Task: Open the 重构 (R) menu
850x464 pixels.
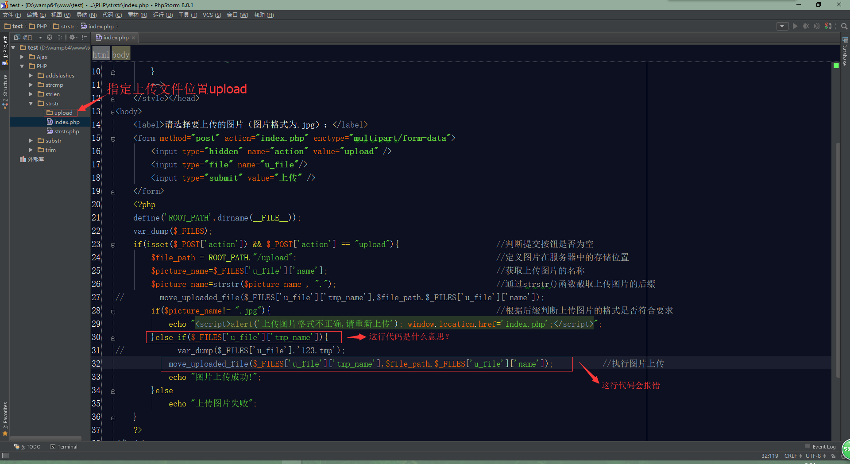Action: pos(138,15)
